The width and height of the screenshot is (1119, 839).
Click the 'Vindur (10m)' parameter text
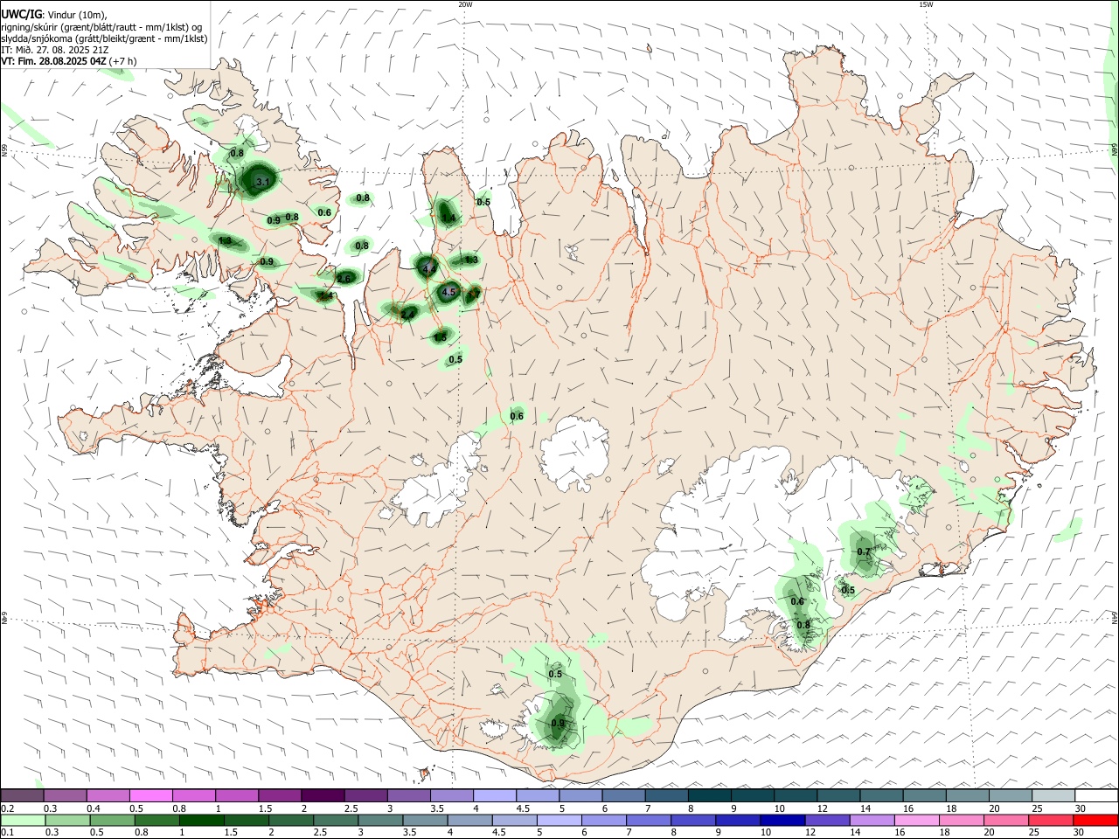77,14
